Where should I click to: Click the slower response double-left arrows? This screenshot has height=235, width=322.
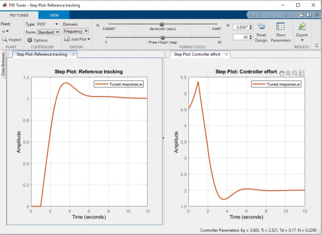click(98, 25)
